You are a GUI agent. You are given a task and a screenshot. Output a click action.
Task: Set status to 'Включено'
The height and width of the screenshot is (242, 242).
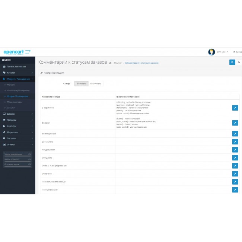pos(81,84)
